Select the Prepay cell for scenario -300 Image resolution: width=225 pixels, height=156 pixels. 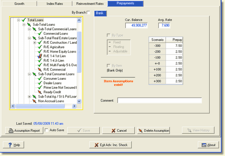tap(174, 45)
